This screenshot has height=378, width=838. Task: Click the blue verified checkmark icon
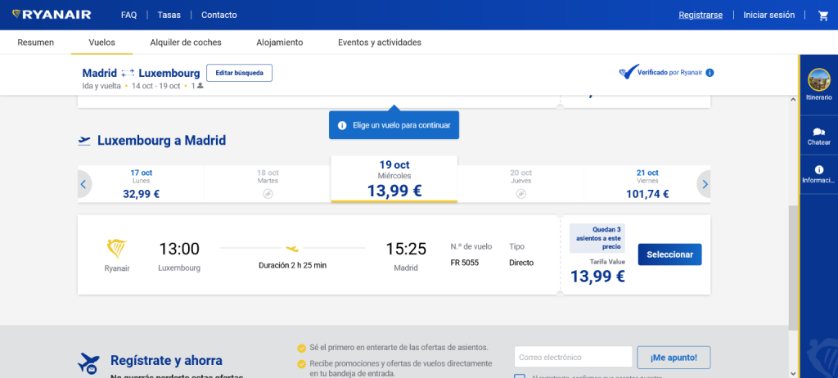tap(628, 72)
